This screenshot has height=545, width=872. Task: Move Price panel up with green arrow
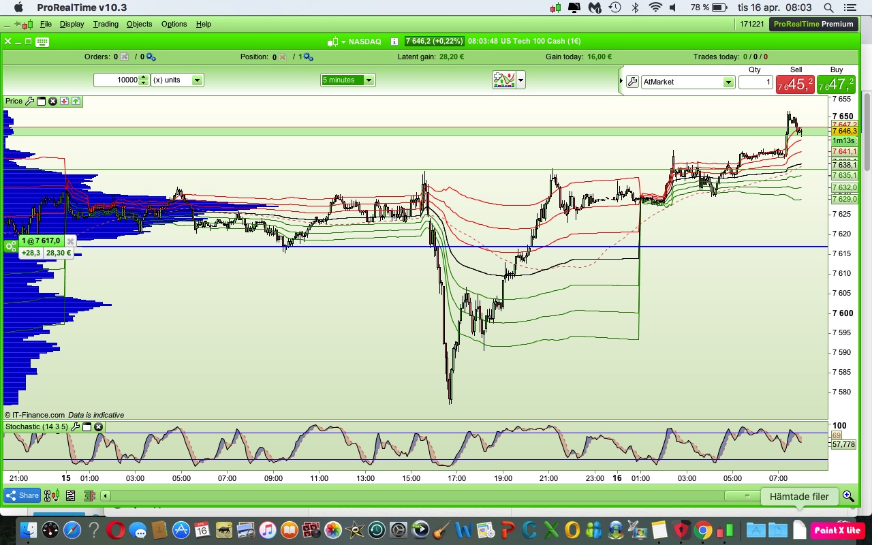click(76, 102)
